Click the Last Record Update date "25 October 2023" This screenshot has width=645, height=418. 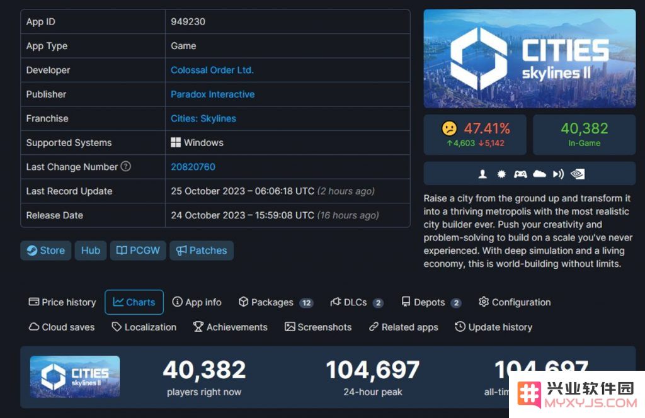pyautogui.click(x=208, y=191)
